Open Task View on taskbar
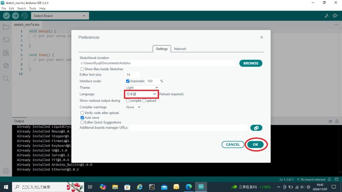 [90, 187]
